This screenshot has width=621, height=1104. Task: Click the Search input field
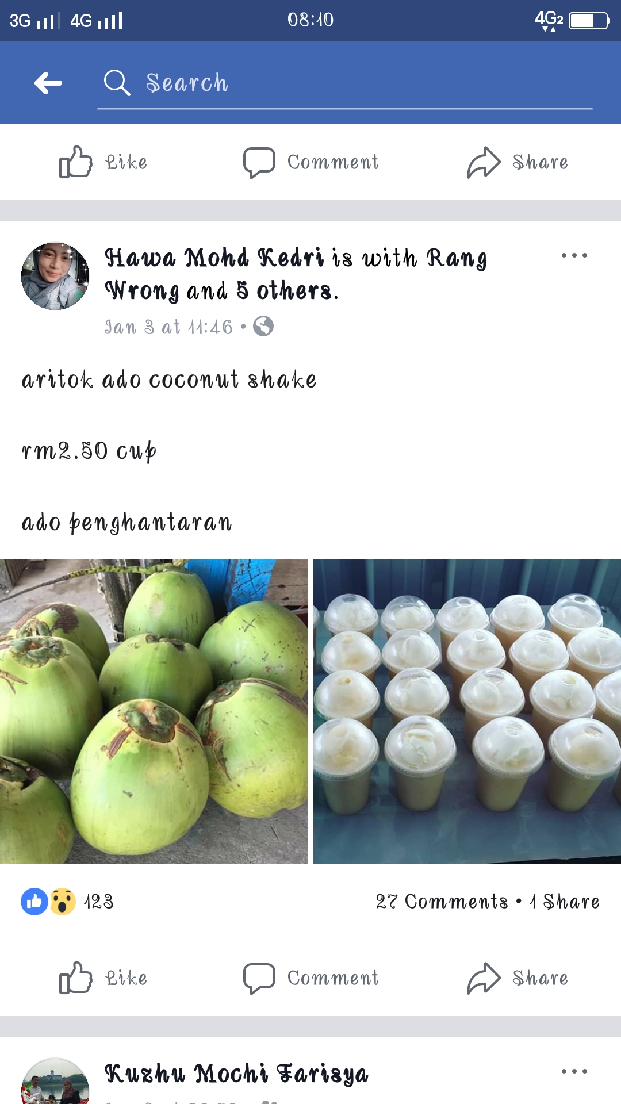[x=345, y=84]
